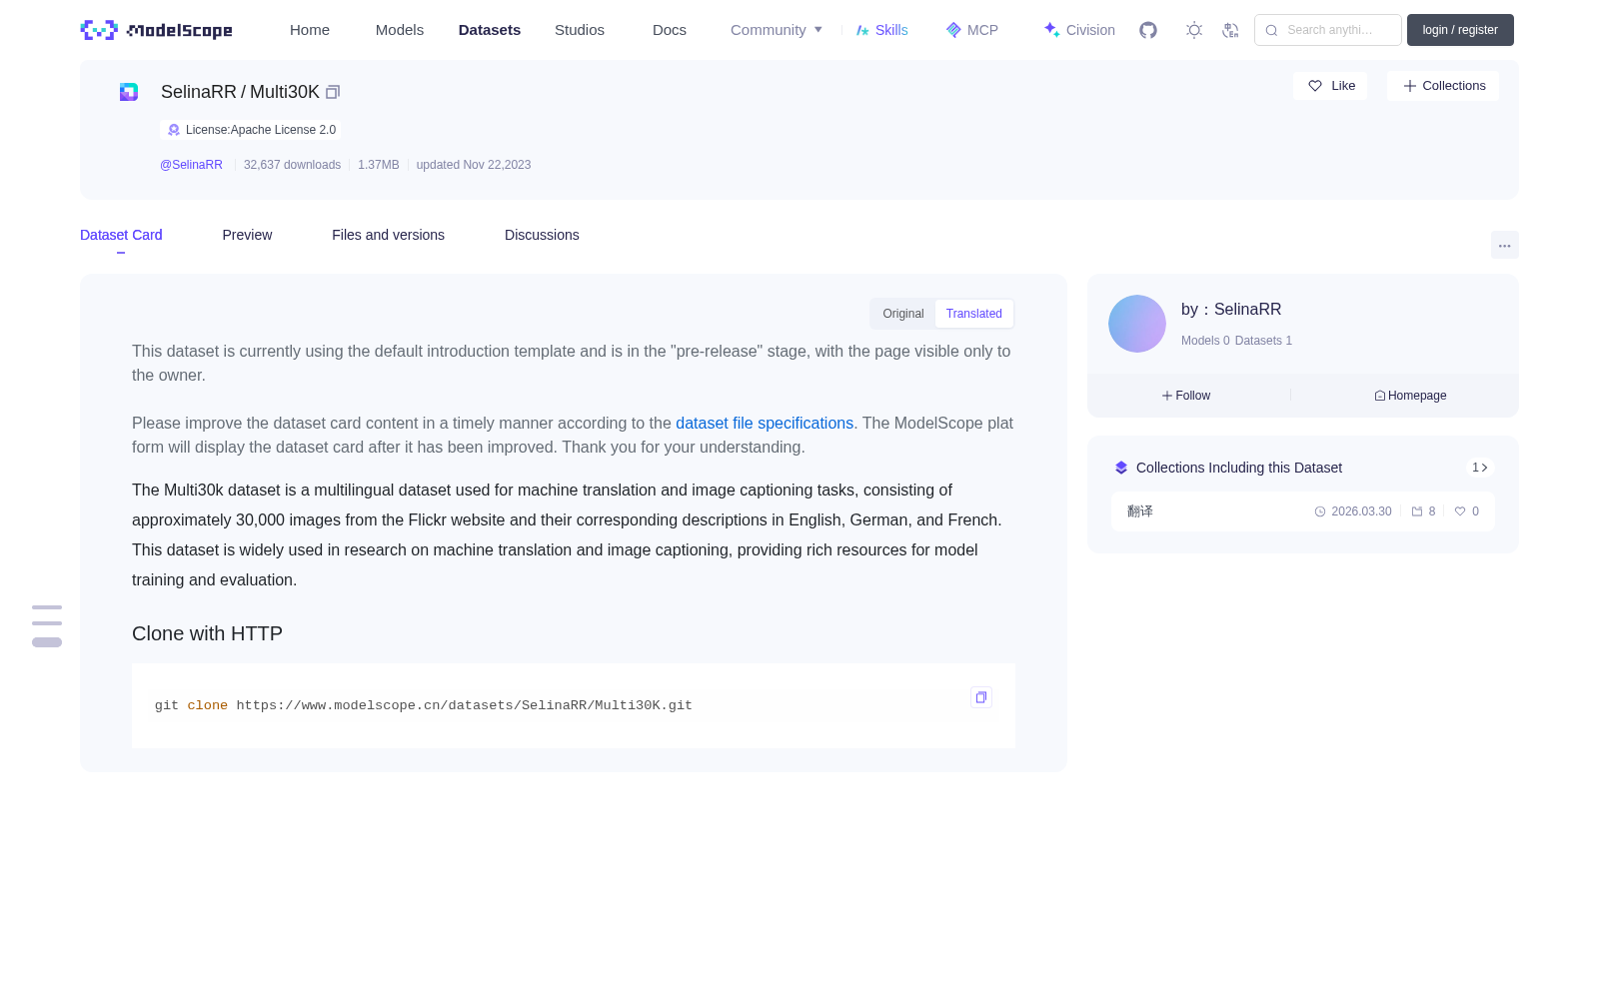Click the Apache License 2.0 tag
Image resolution: width=1599 pixels, height=999 pixels.
[250, 130]
